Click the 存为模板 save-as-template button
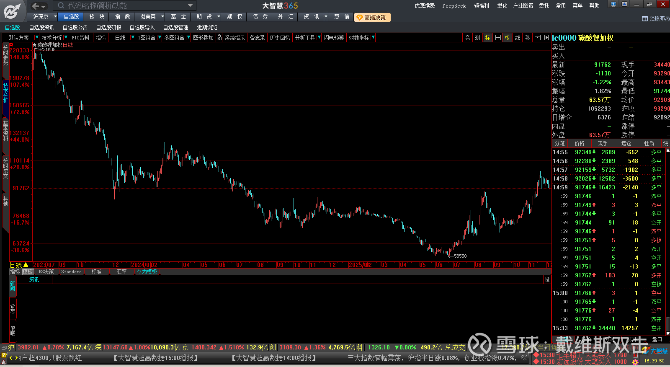670x367 pixels. 147,272
